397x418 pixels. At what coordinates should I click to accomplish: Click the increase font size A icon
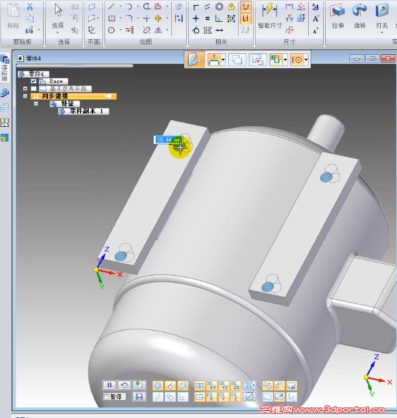(x=316, y=19)
